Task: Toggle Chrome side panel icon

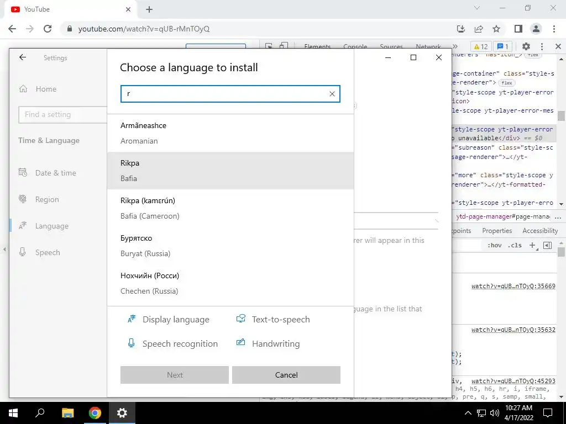Action: click(x=518, y=29)
